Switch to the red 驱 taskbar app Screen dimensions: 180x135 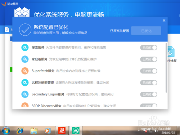62,130
